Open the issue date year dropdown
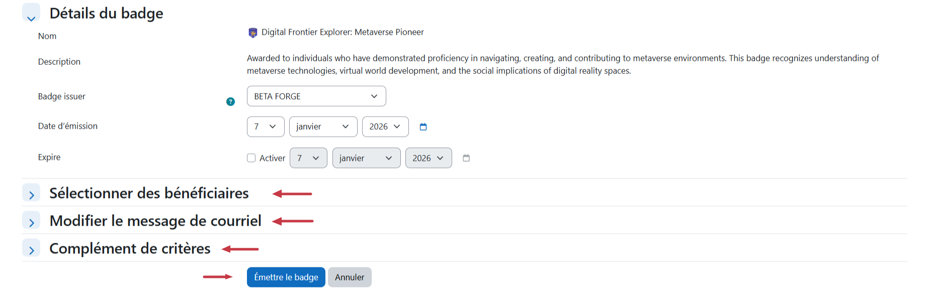This screenshot has height=300, width=937. coord(385,127)
